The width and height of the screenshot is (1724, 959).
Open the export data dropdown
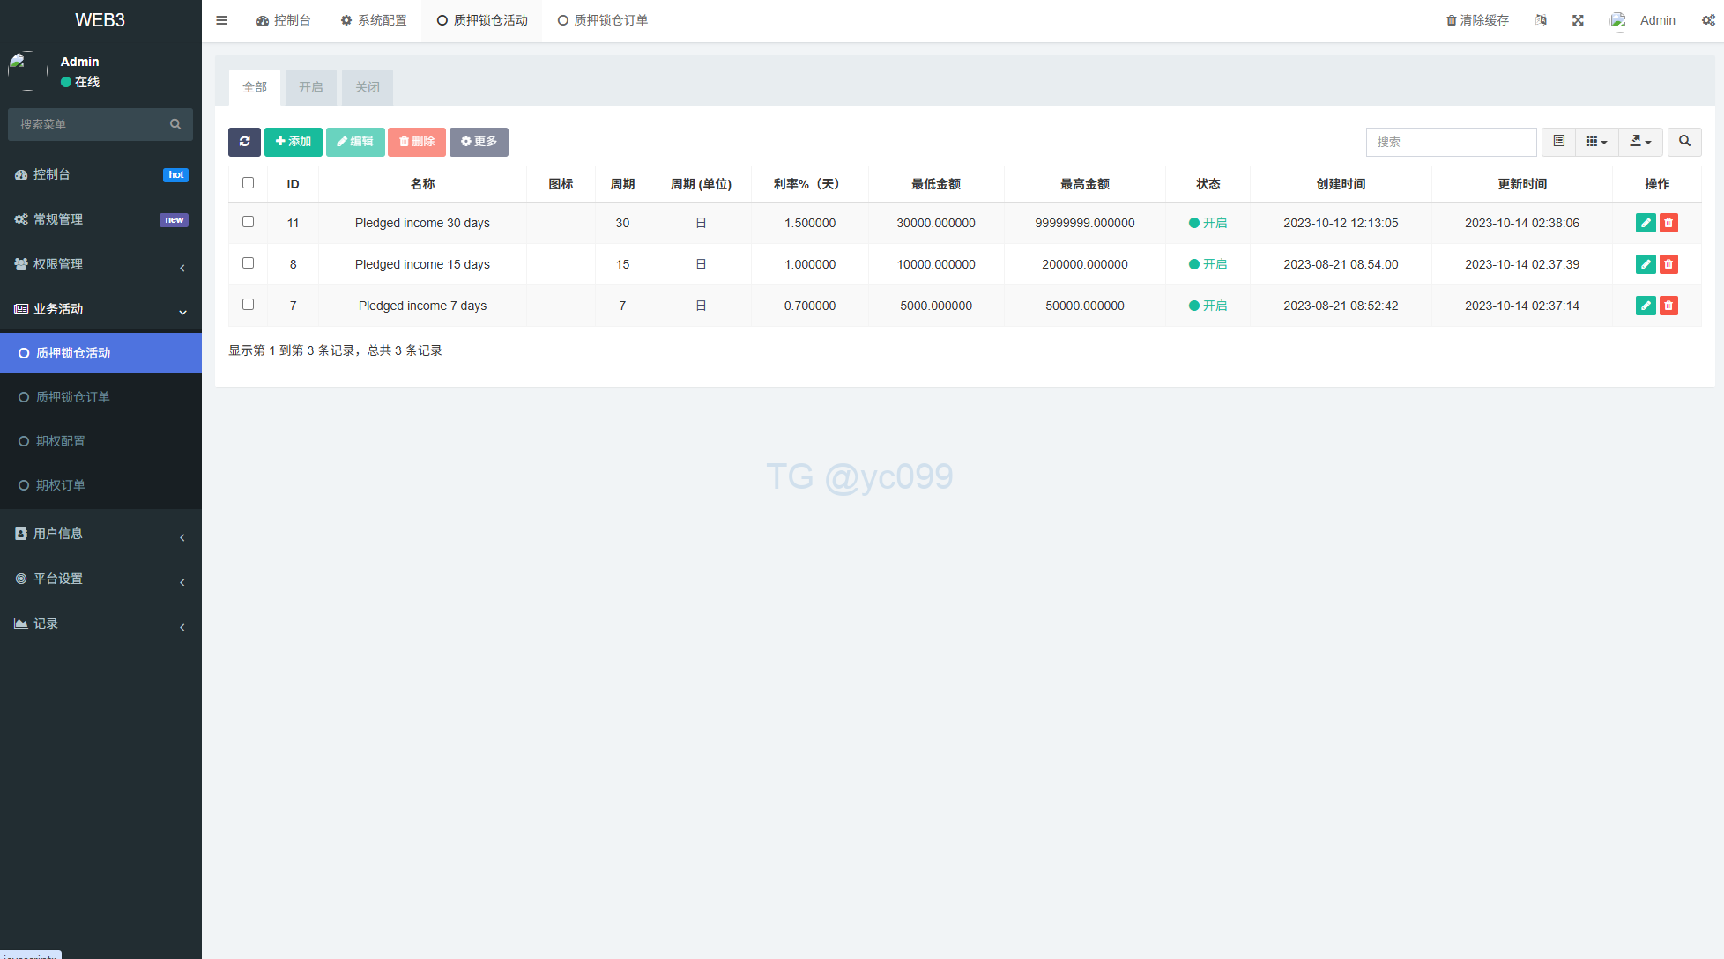pyautogui.click(x=1640, y=142)
